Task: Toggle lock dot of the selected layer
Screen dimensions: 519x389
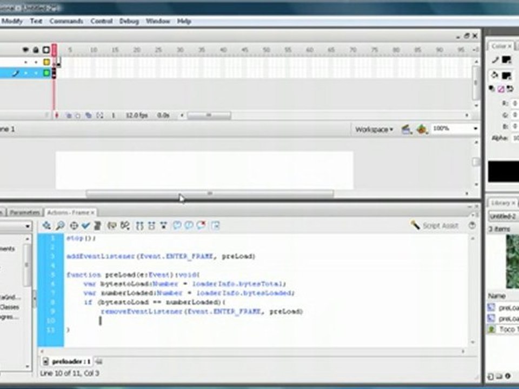Action: point(36,73)
